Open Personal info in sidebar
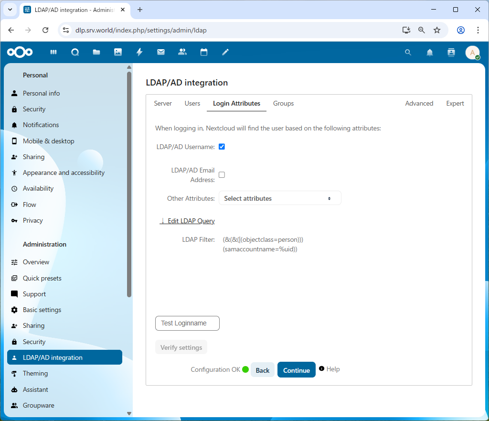The image size is (489, 421). pyautogui.click(x=65, y=93)
